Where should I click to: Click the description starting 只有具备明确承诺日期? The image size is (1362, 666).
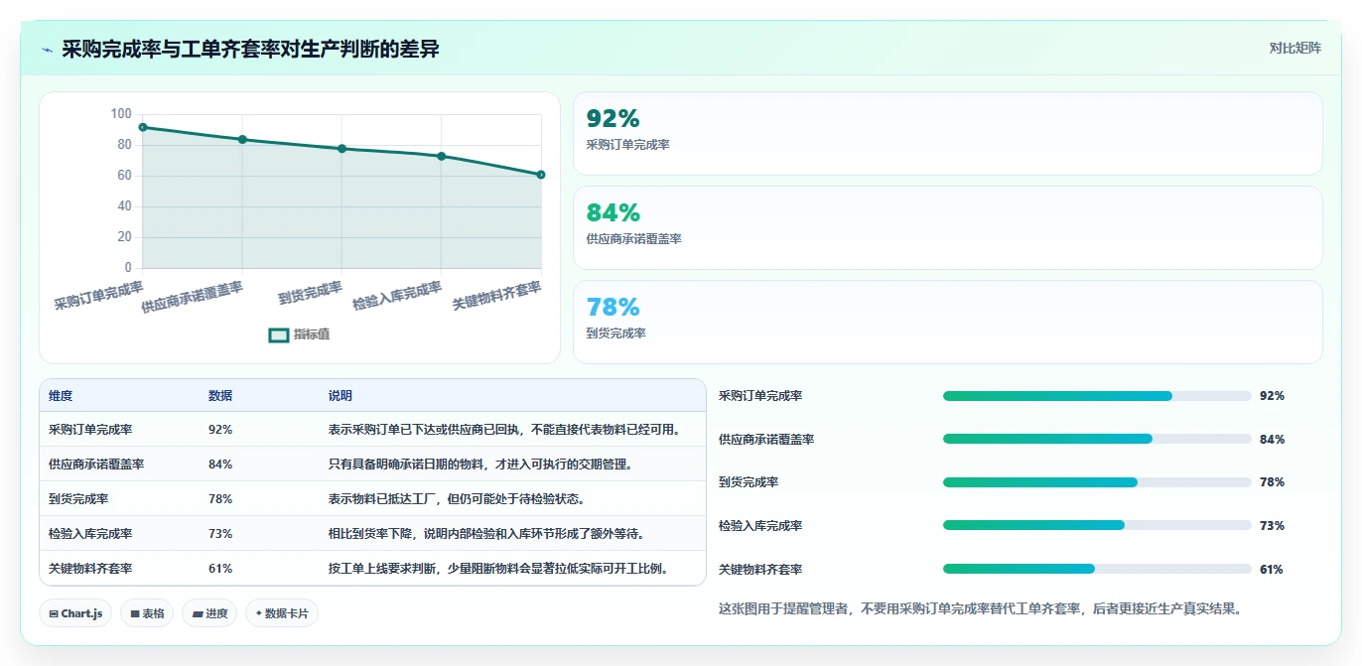pos(480,464)
